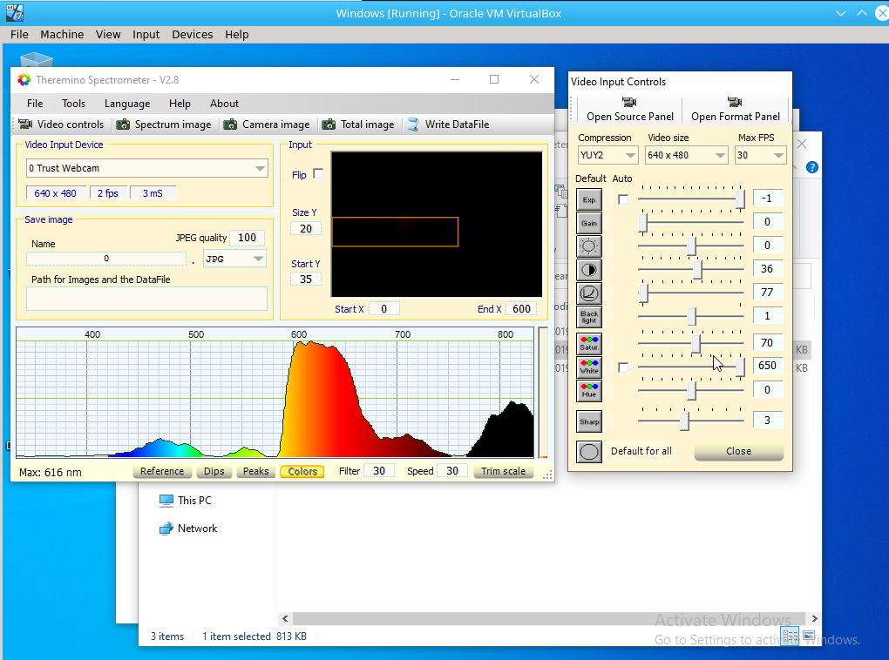889x660 pixels.
Task: Open the VirtualBox Devices menu
Action: (193, 35)
